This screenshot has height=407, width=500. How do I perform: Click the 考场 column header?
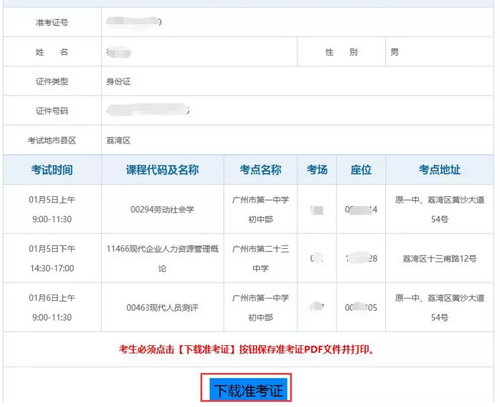[x=317, y=170]
